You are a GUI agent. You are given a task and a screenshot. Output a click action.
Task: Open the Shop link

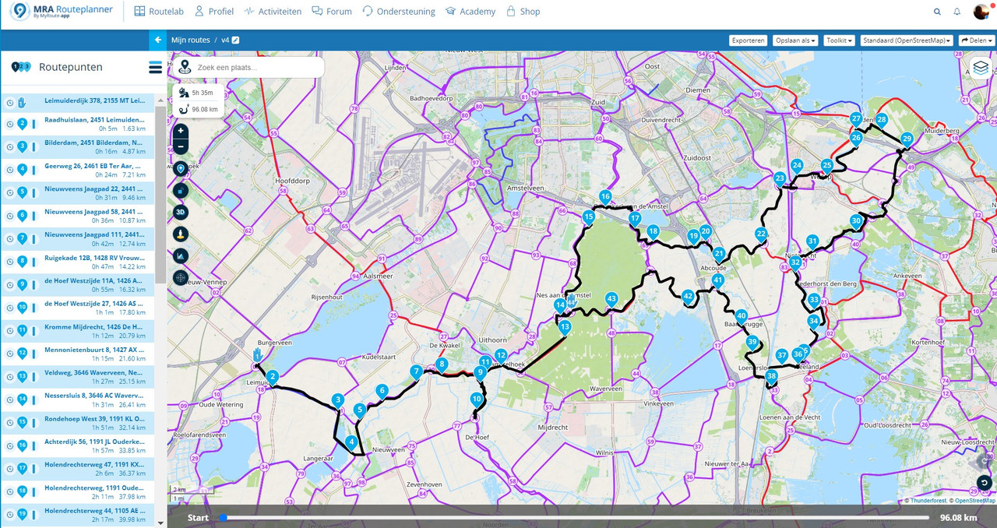(x=523, y=12)
